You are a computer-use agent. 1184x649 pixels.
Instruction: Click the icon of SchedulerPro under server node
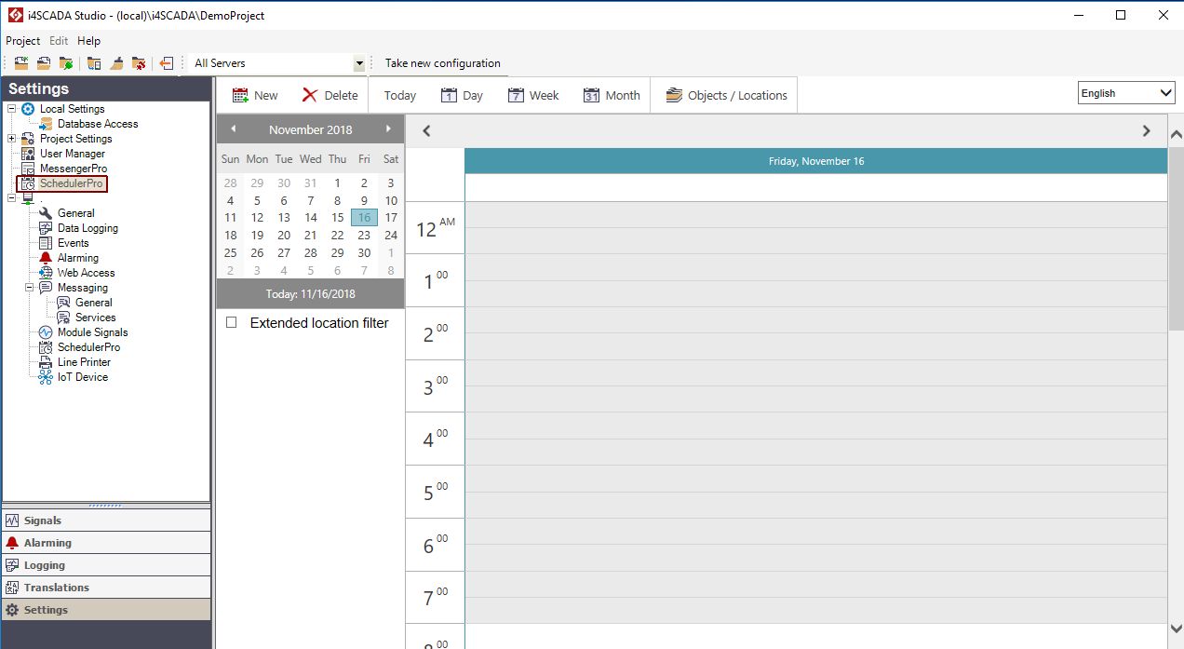pyautogui.click(x=46, y=347)
